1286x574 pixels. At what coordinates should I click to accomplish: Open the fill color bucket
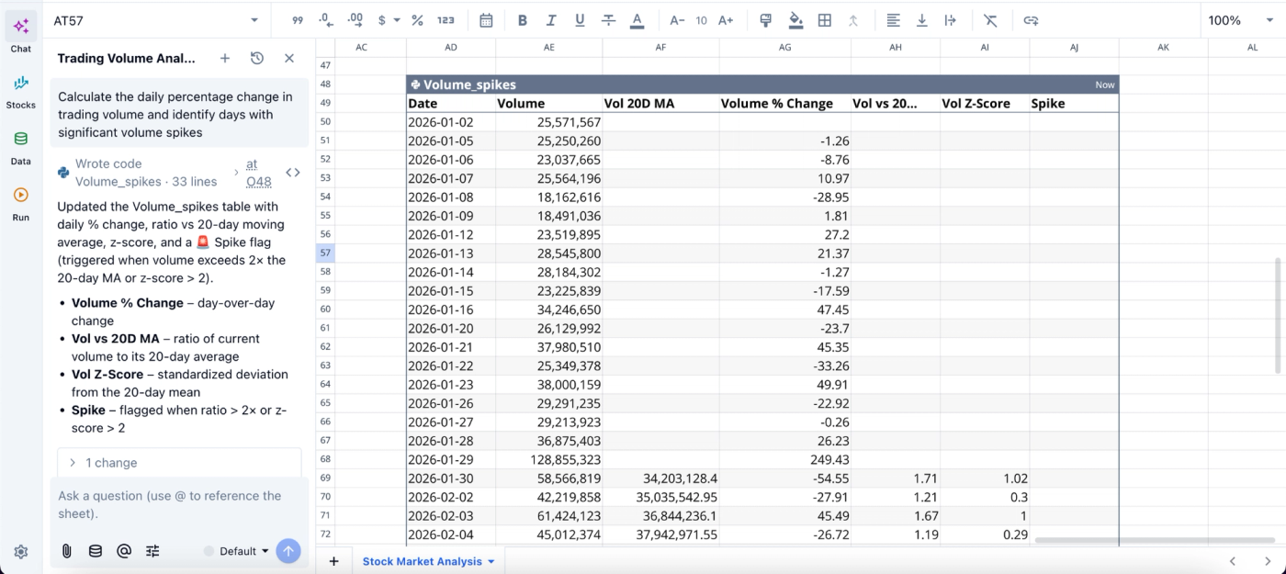pos(795,20)
